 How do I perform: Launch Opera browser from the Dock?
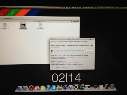point(31,88)
